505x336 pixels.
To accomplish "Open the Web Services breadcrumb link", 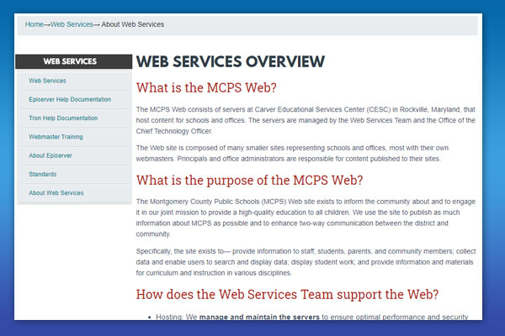I will pyautogui.click(x=72, y=24).
